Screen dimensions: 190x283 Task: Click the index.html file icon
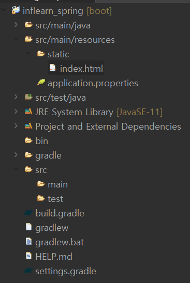[53, 68]
